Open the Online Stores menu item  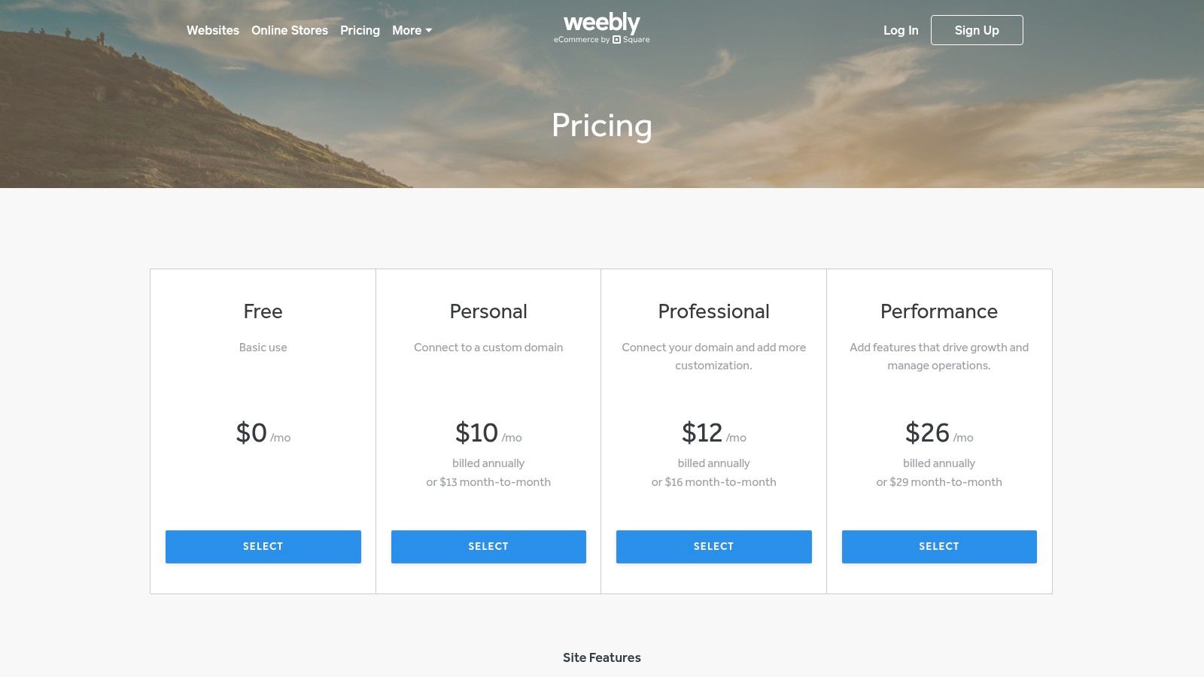[290, 30]
